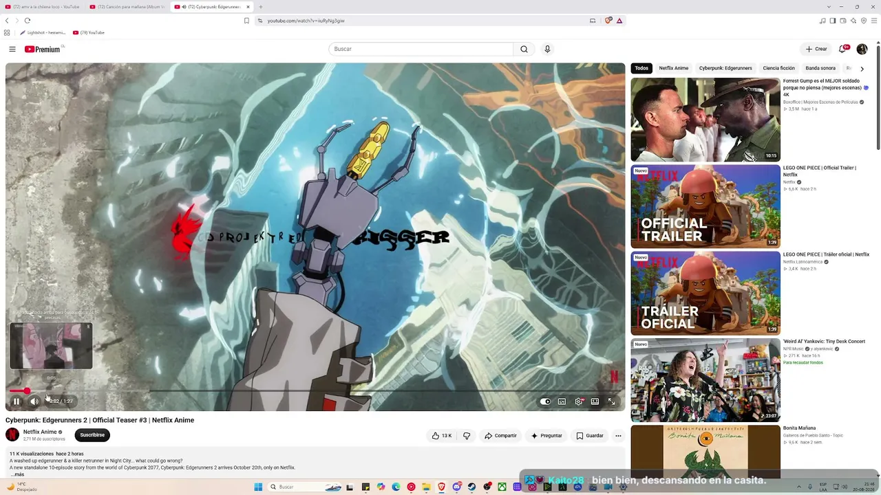The width and height of the screenshot is (881, 495).
Task: Show more filter chips with the right arrow
Action: coord(862,68)
